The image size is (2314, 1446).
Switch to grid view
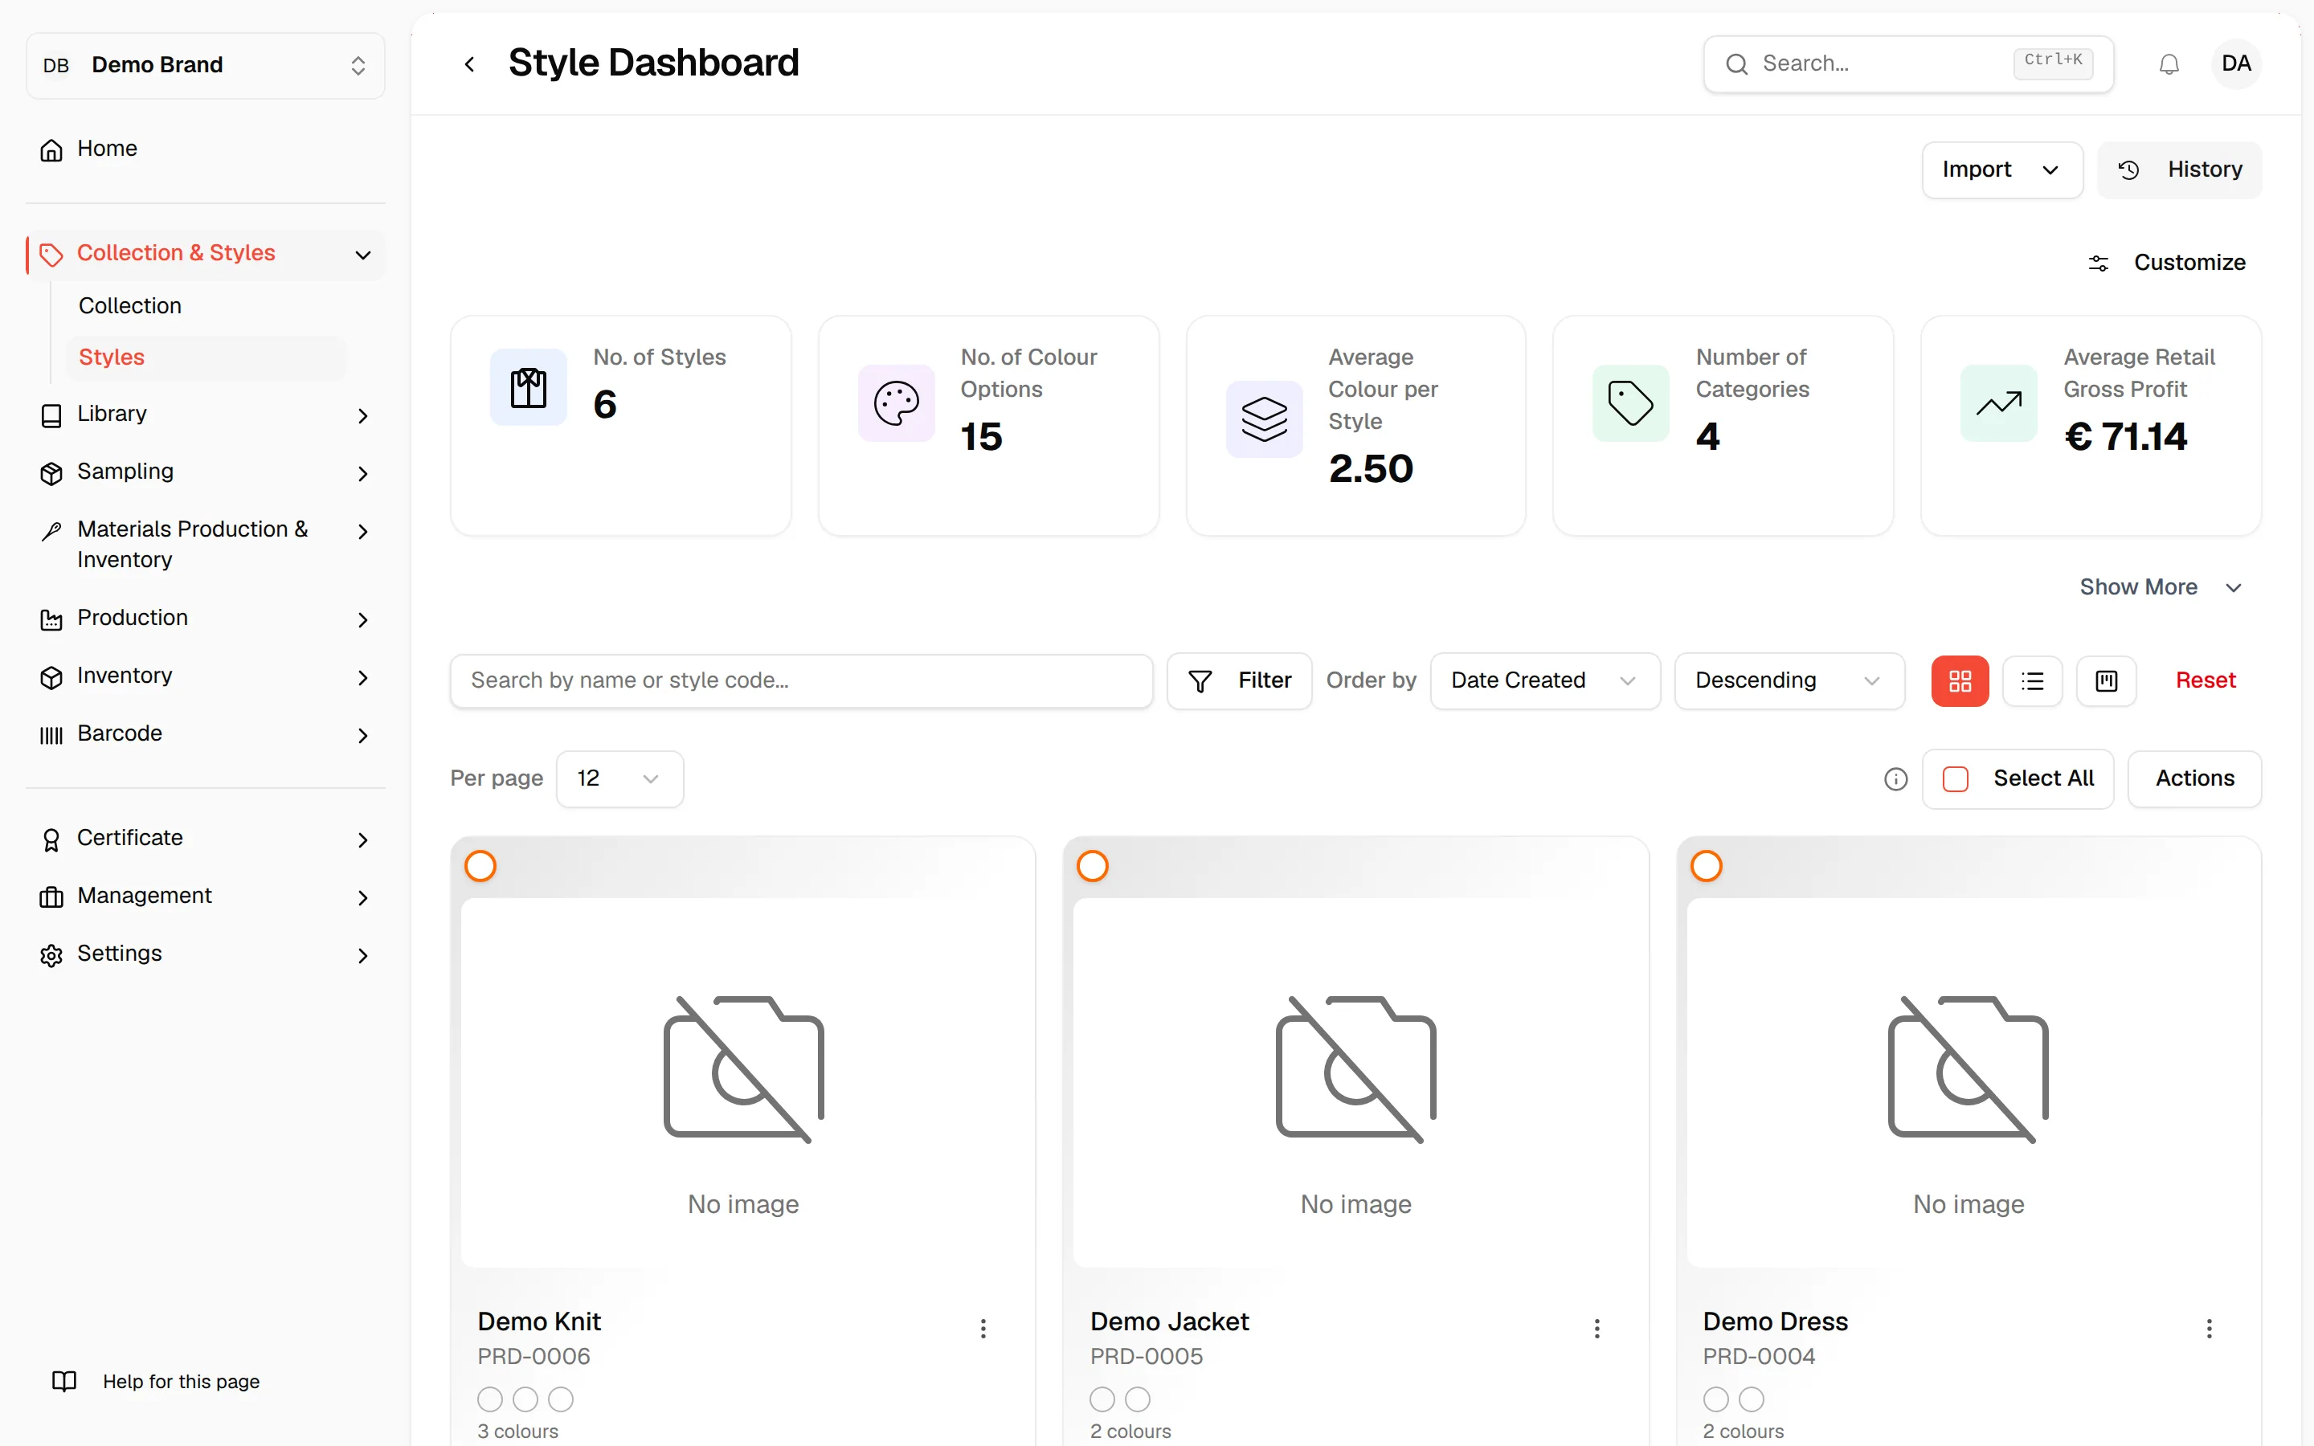1959,681
